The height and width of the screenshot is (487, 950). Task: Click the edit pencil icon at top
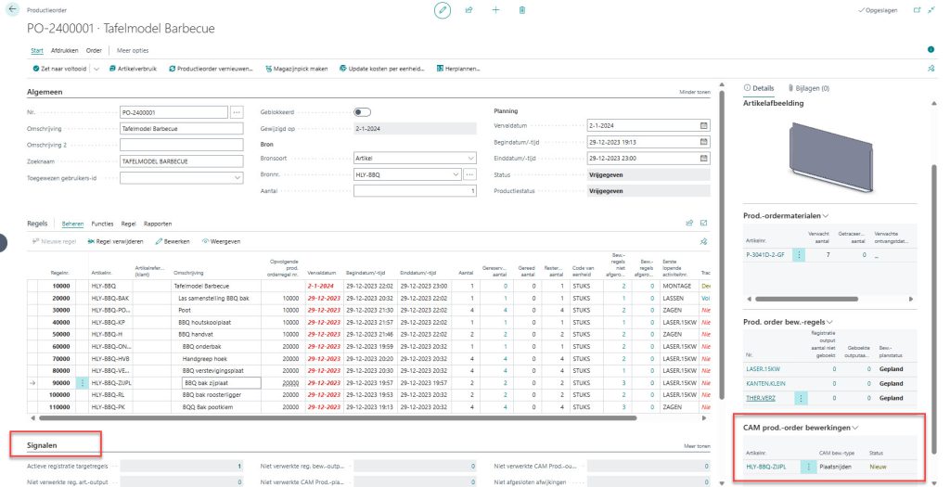[x=443, y=9]
